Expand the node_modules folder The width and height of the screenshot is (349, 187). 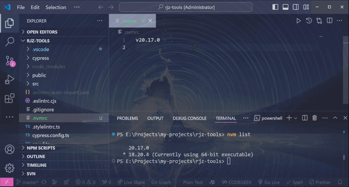(64, 67)
